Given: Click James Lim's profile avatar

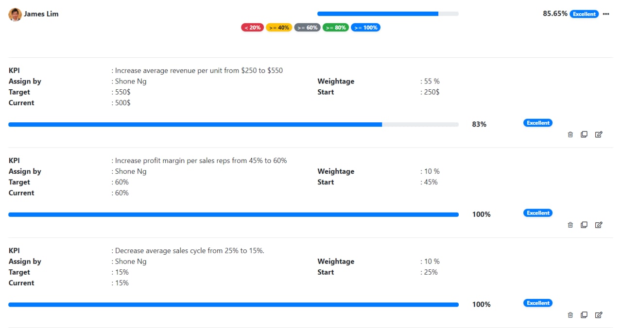Looking at the screenshot, I should pyautogui.click(x=15, y=14).
